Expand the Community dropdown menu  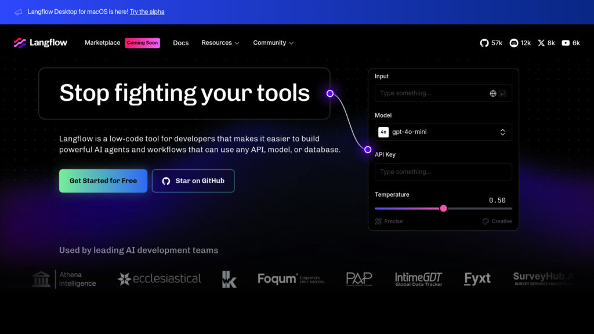pyautogui.click(x=273, y=43)
